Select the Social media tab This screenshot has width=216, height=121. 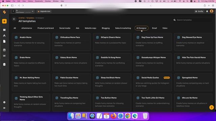[x=65, y=28]
